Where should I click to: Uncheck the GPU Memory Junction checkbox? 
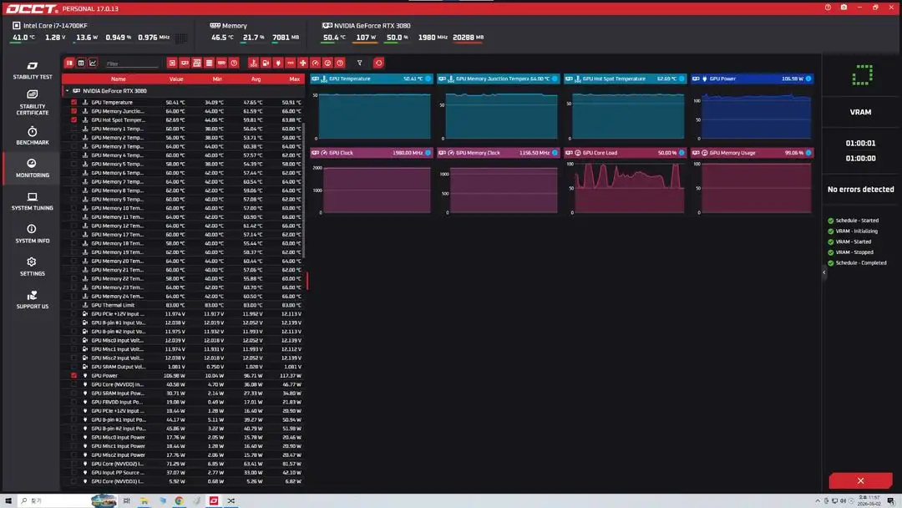click(73, 111)
